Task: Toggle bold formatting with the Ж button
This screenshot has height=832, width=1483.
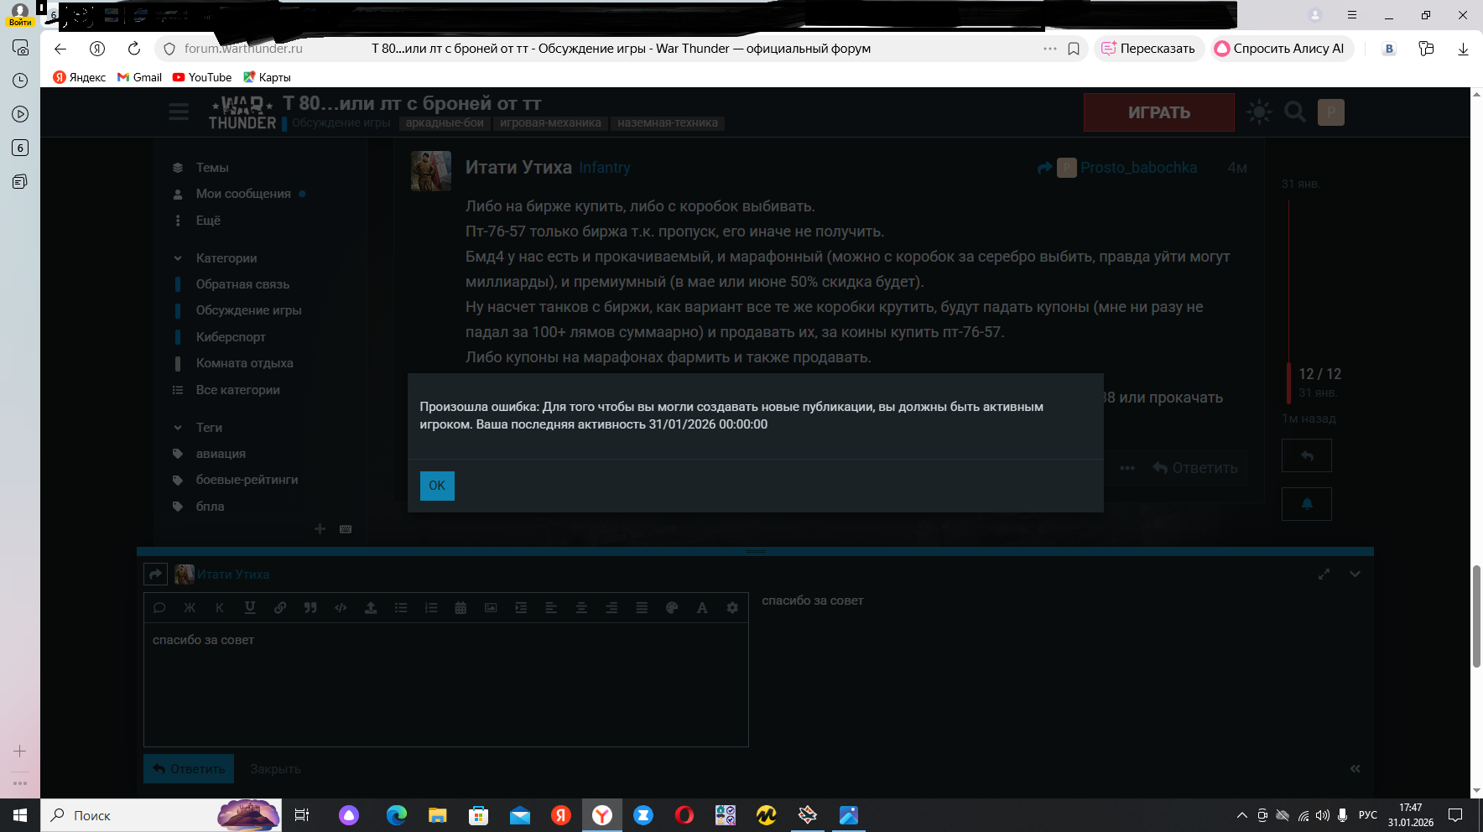Action: (190, 608)
